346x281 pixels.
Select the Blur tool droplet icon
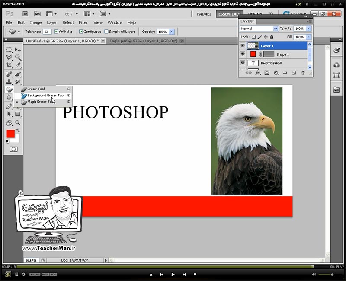[x=9, y=97]
